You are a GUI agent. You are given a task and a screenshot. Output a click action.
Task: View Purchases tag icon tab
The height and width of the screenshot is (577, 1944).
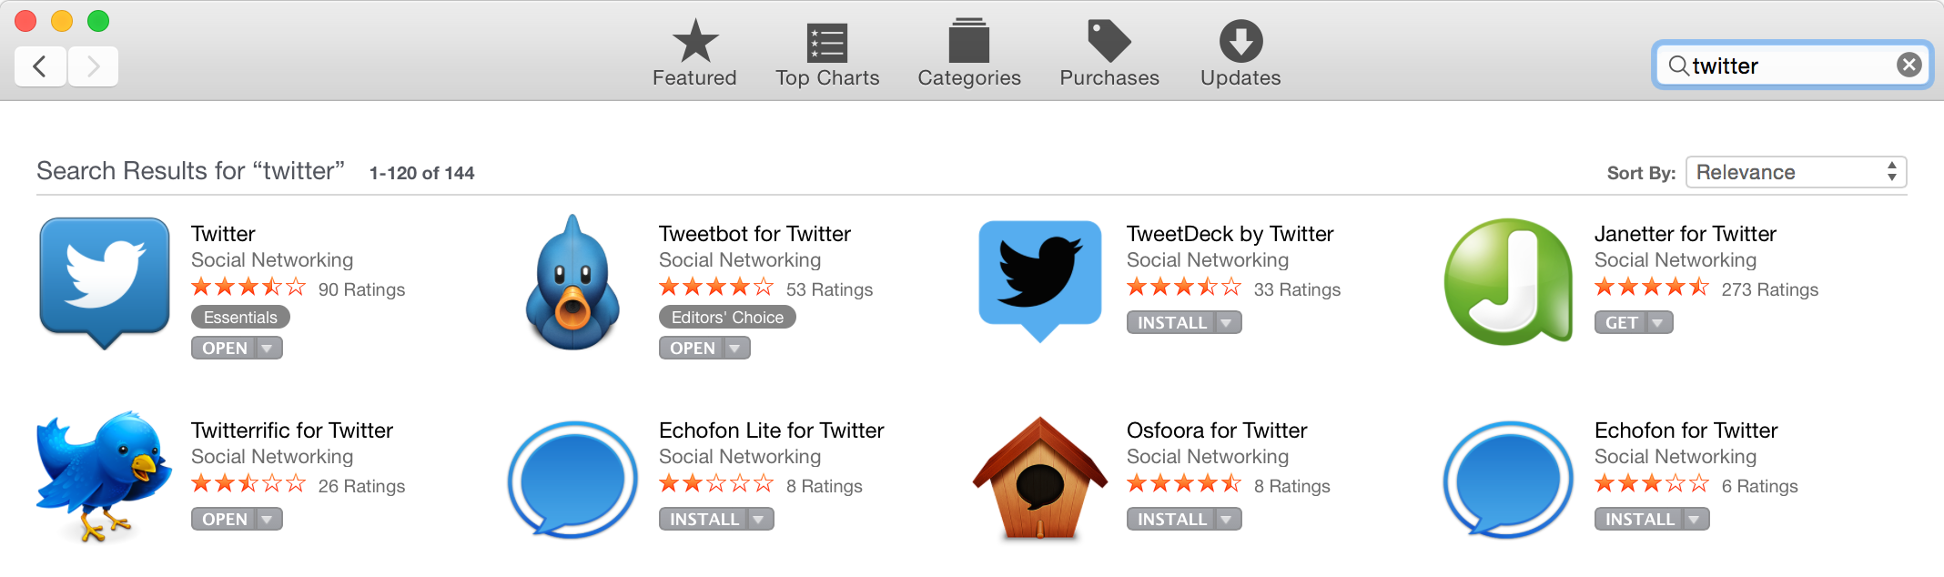point(1109,53)
